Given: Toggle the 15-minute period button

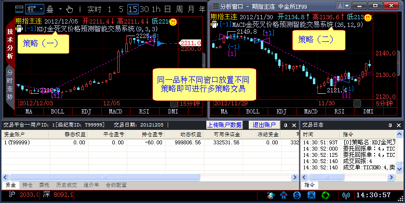Looking at the screenshot, I should (x=133, y=9).
